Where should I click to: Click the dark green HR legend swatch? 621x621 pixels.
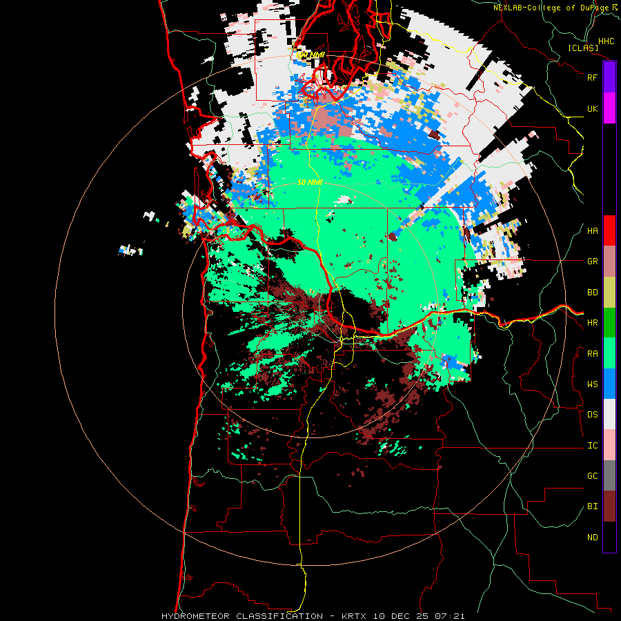tap(609, 323)
